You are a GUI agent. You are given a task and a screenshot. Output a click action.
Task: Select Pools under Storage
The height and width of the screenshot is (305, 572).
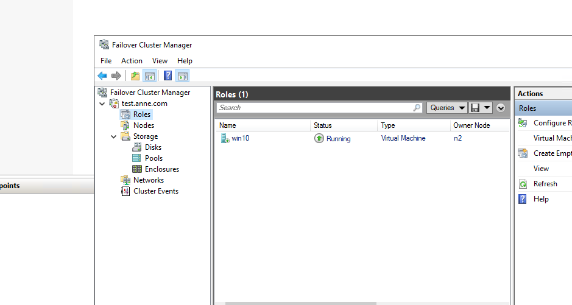tap(154, 158)
